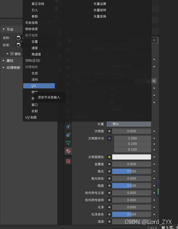Unlink the lidar.jpg image with X button
This screenshot has width=178, height=229.
(x=154, y=81)
